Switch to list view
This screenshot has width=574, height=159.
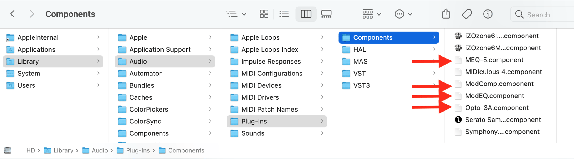tap(284, 14)
